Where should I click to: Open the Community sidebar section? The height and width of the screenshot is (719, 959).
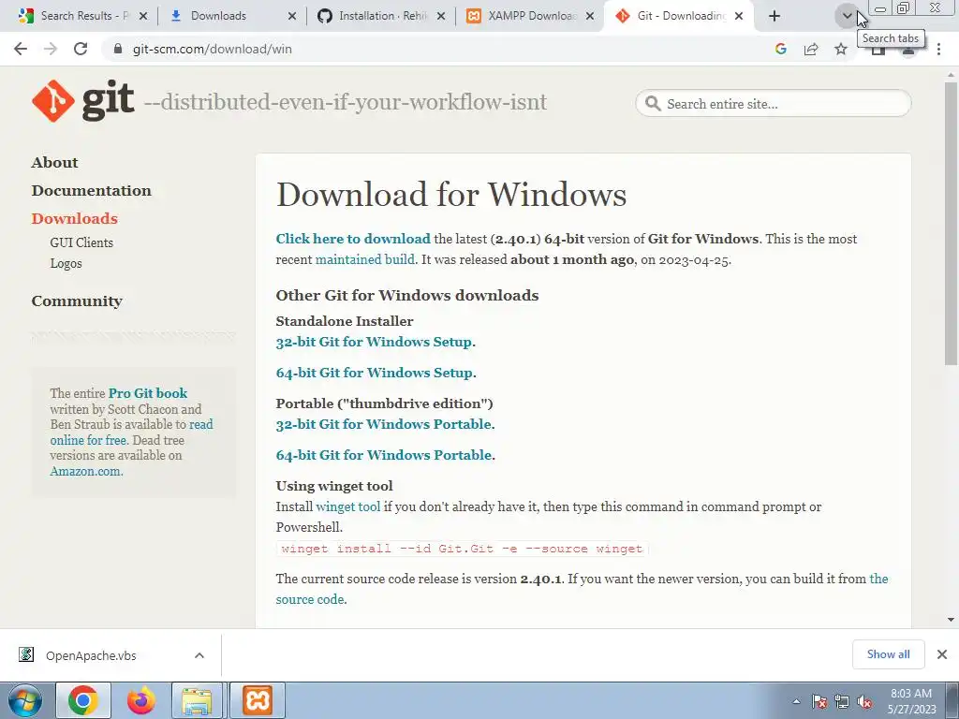pyautogui.click(x=77, y=301)
